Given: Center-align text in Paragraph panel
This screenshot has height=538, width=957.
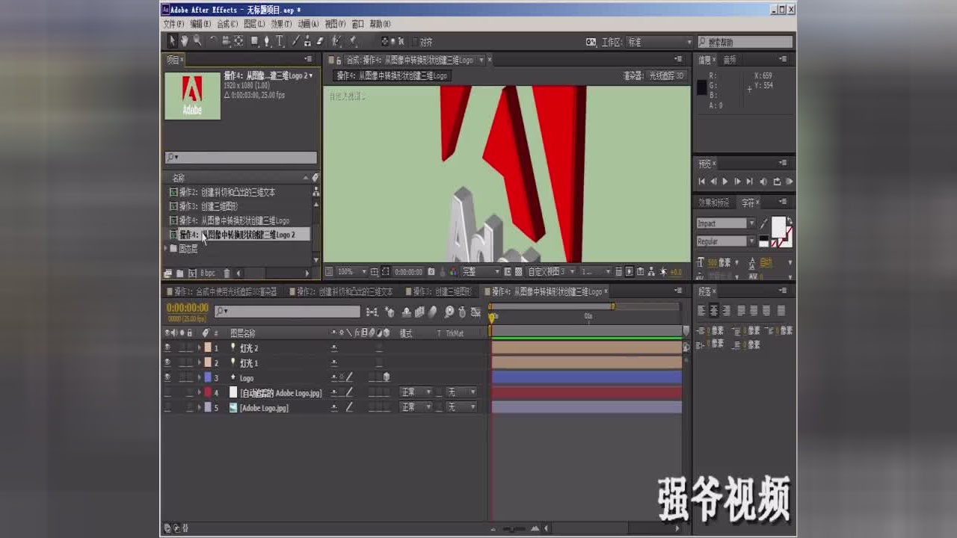Looking at the screenshot, I should coord(714,311).
